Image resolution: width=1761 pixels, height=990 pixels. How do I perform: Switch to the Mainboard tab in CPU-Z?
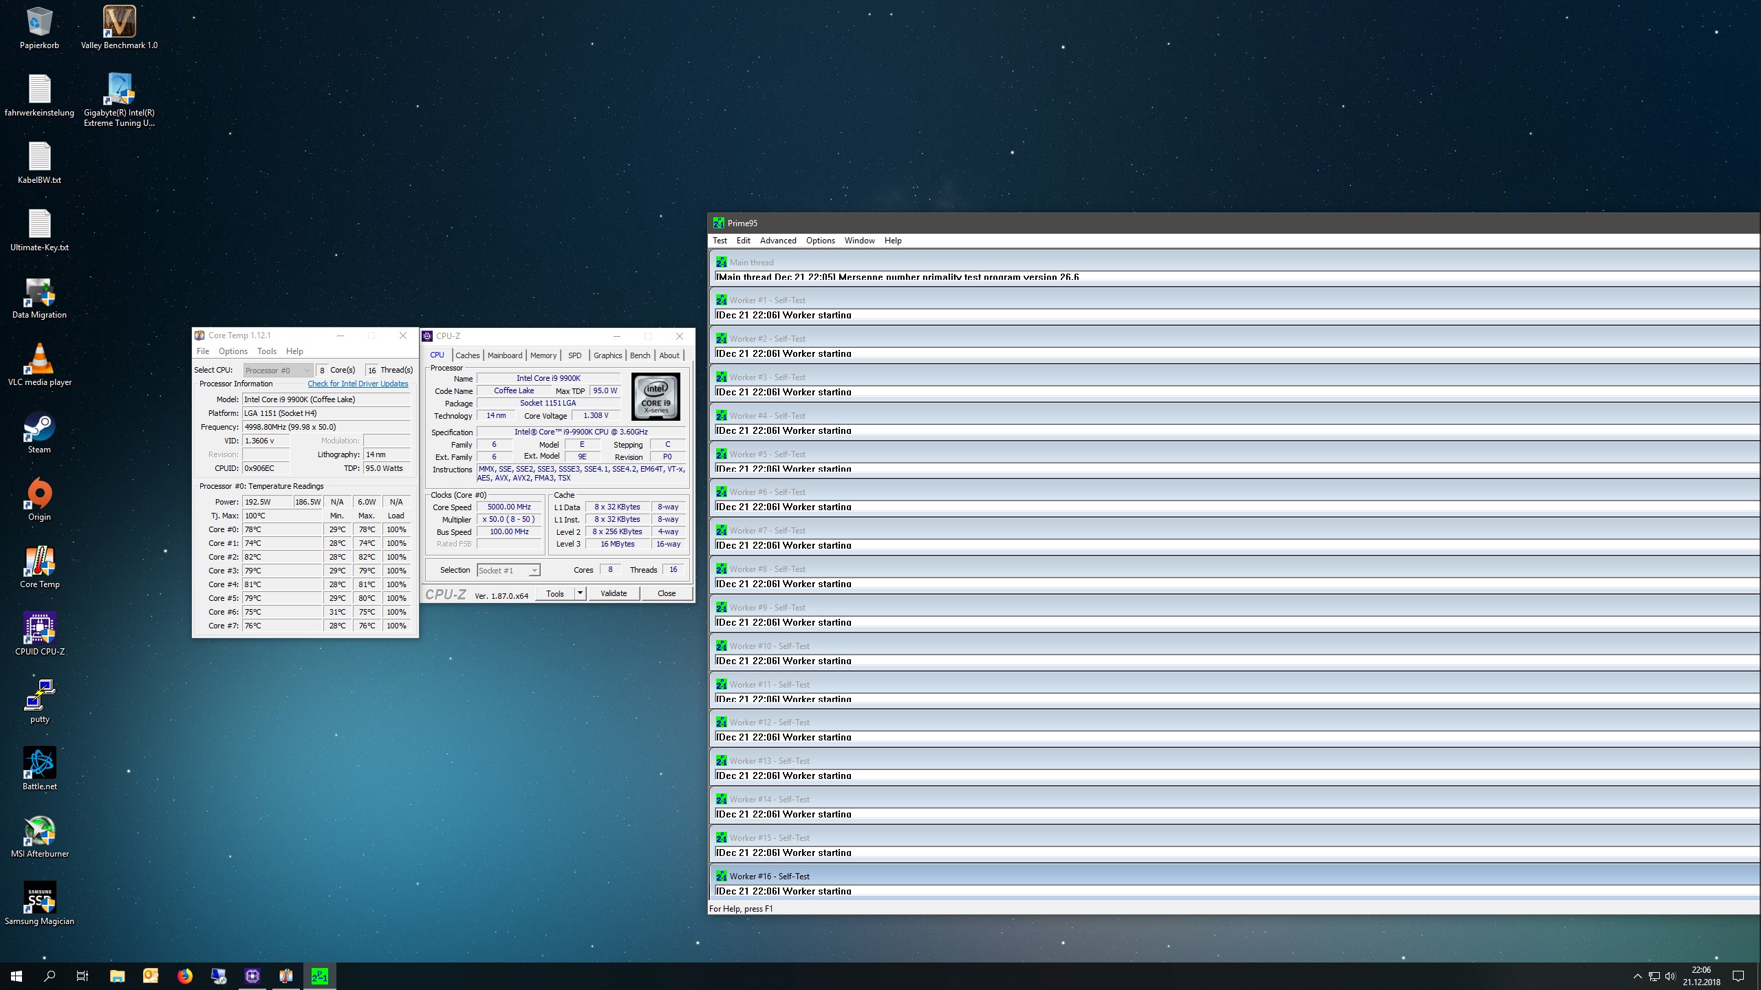pos(505,355)
